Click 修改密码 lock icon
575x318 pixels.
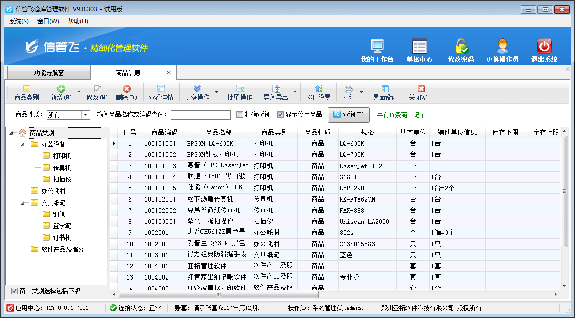[461, 46]
